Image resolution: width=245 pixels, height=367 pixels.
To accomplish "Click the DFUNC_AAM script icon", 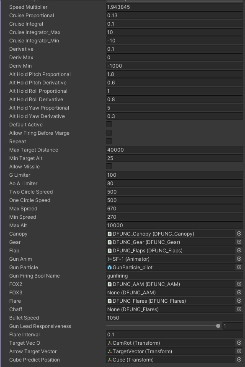I will click(109, 284).
